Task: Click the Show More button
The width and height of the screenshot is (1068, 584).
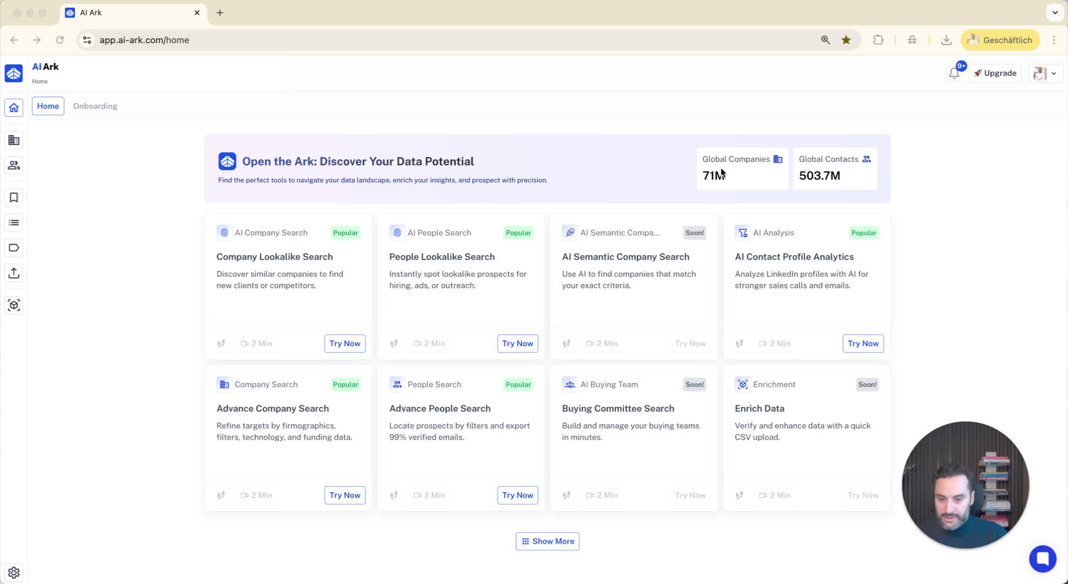Action: [x=547, y=541]
